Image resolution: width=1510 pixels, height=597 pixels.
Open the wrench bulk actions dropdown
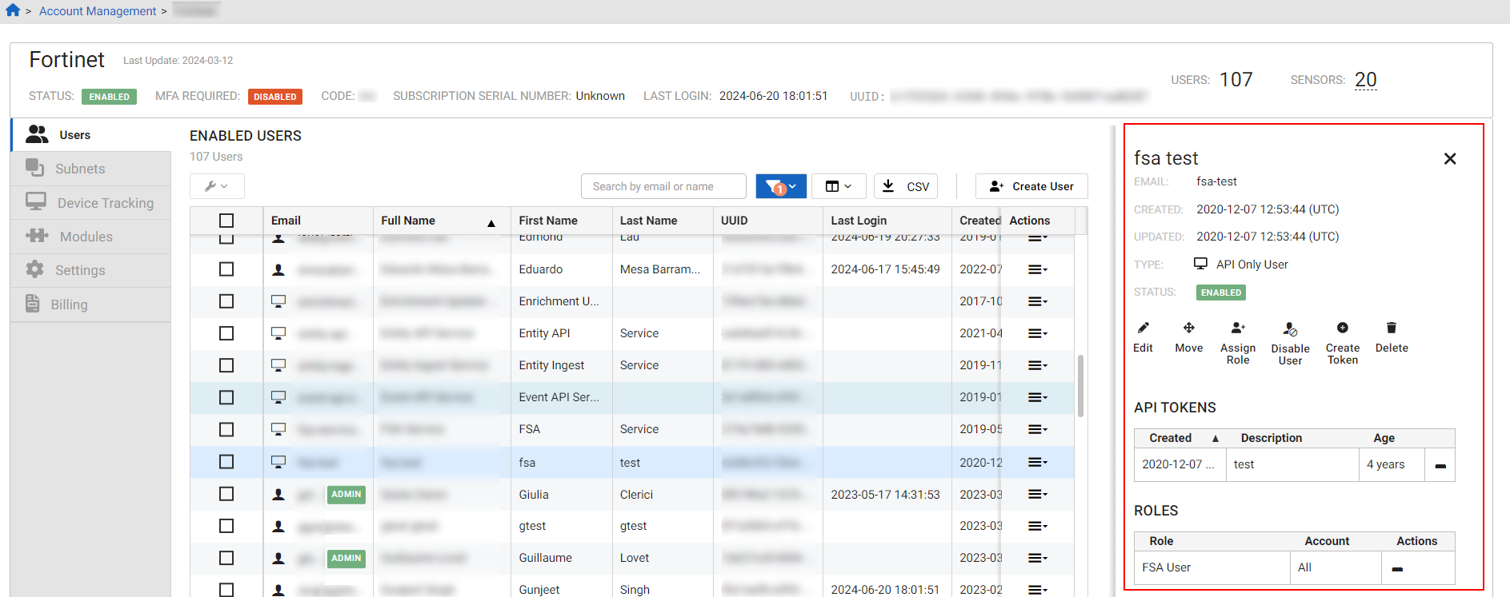[x=217, y=186]
